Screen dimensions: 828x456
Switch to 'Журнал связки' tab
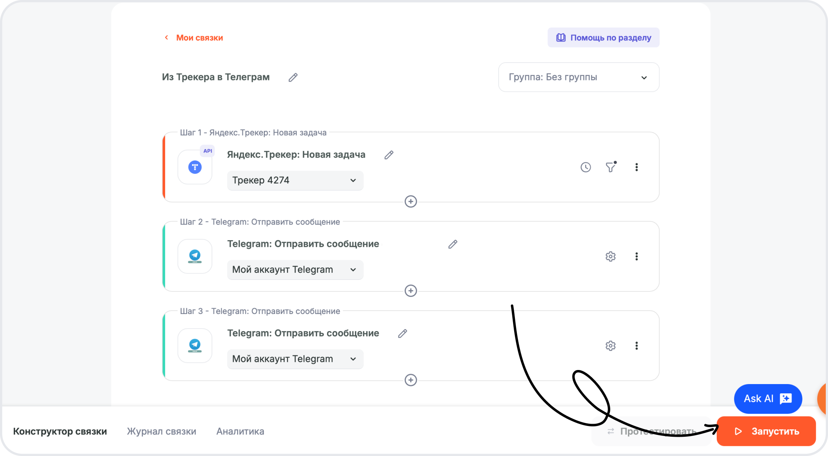[x=161, y=432]
